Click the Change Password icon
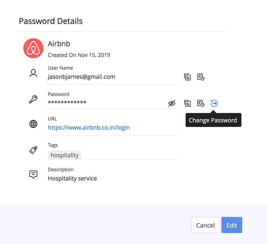Viewport: 267px width, 244px height. (x=214, y=103)
